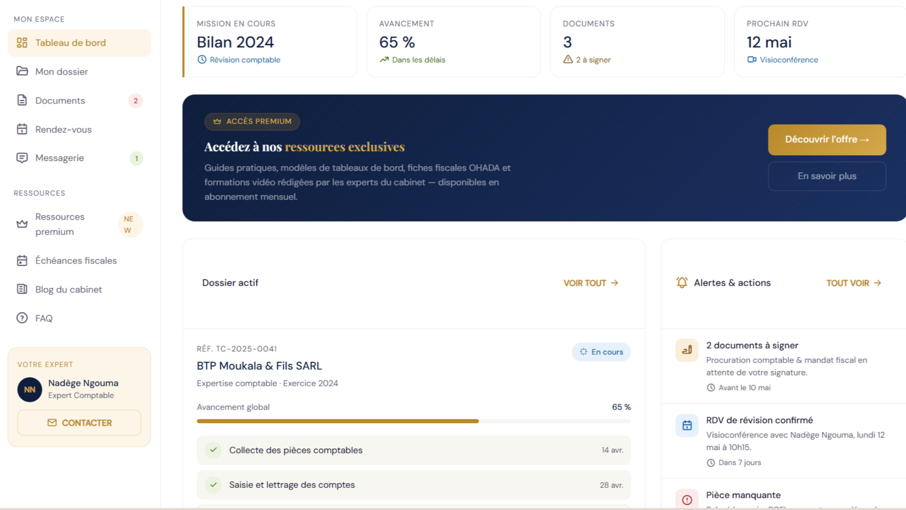Click the clock icon by Révision comptable
This screenshot has width=906, height=510.
(202, 59)
